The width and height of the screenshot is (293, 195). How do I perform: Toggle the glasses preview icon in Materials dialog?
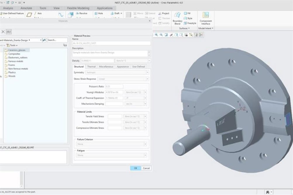[8, 32]
